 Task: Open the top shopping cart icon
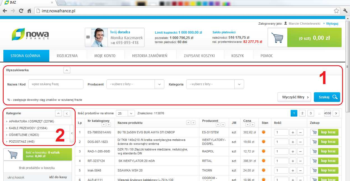[x=277, y=38]
